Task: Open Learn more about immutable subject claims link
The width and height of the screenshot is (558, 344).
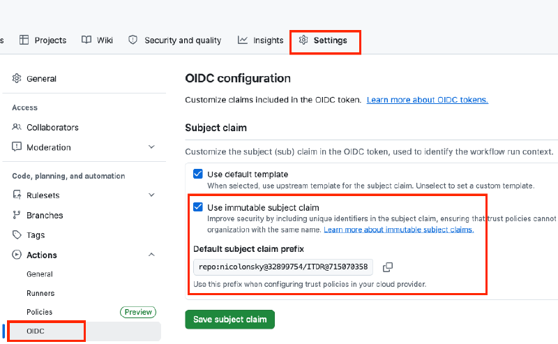Action: tap(398, 230)
